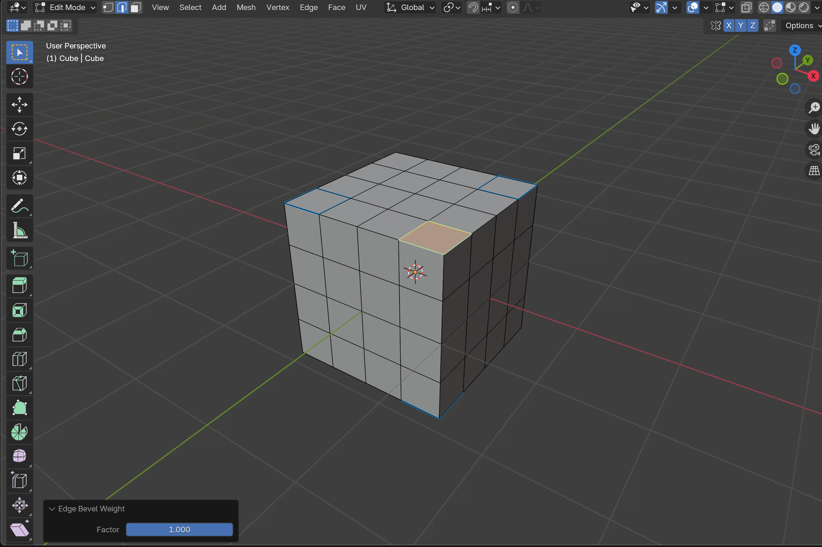
Task: Activate the 3D Cursor tool
Action: (20, 76)
